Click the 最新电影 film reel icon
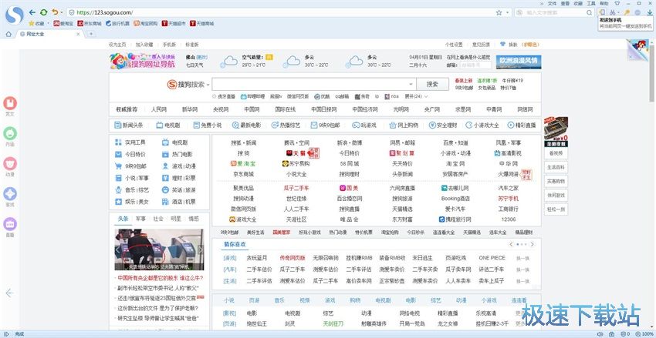The width and height of the screenshot is (656, 338). (x=235, y=125)
